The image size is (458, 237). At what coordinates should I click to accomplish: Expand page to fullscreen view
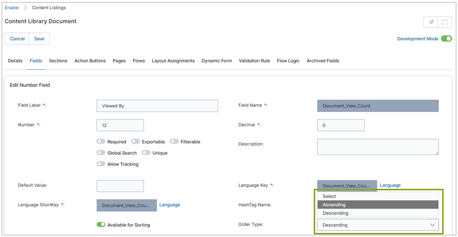point(445,22)
